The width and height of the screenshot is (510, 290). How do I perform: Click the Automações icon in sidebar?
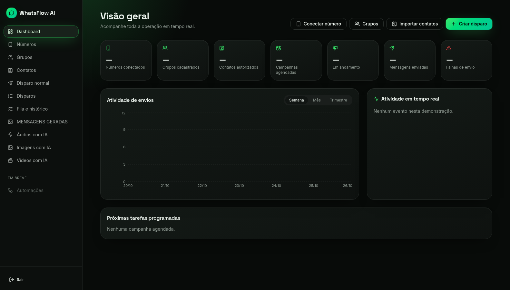pyautogui.click(x=10, y=190)
